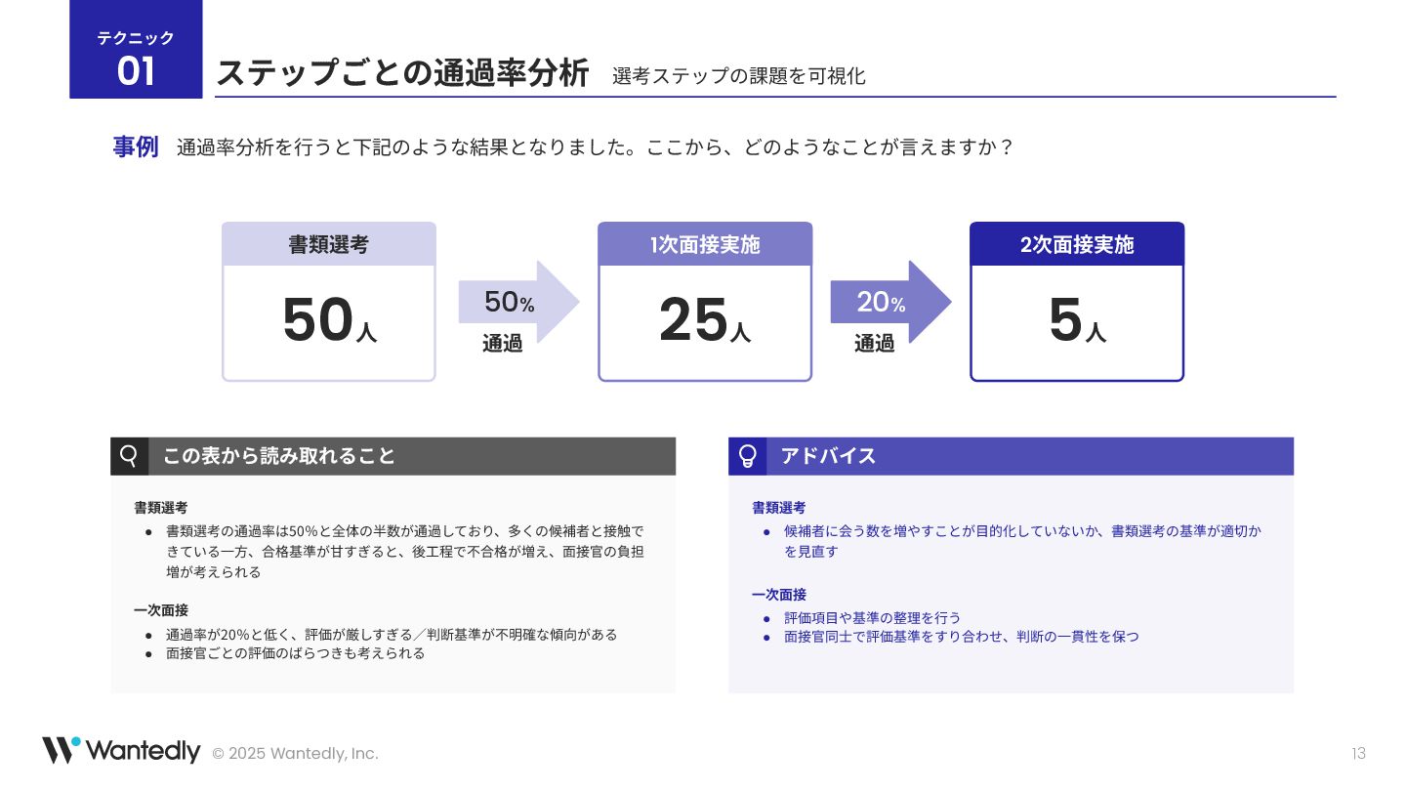Image resolution: width=1406 pixels, height=791 pixels.
Task: Select the 25人 value
Action: tap(705, 321)
